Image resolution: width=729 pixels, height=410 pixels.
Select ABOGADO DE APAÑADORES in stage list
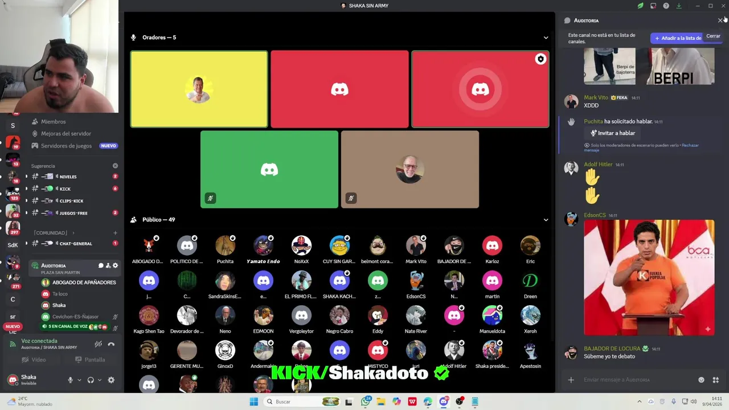click(x=79, y=282)
